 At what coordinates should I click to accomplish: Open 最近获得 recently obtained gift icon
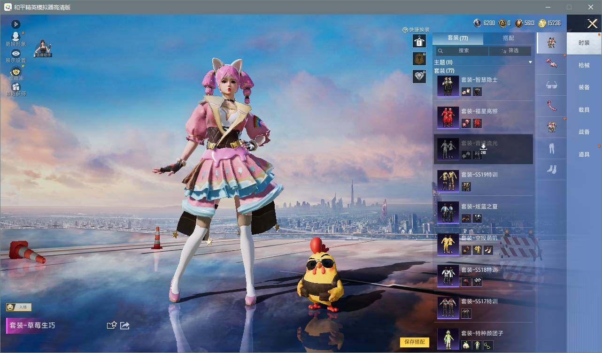coord(15,89)
